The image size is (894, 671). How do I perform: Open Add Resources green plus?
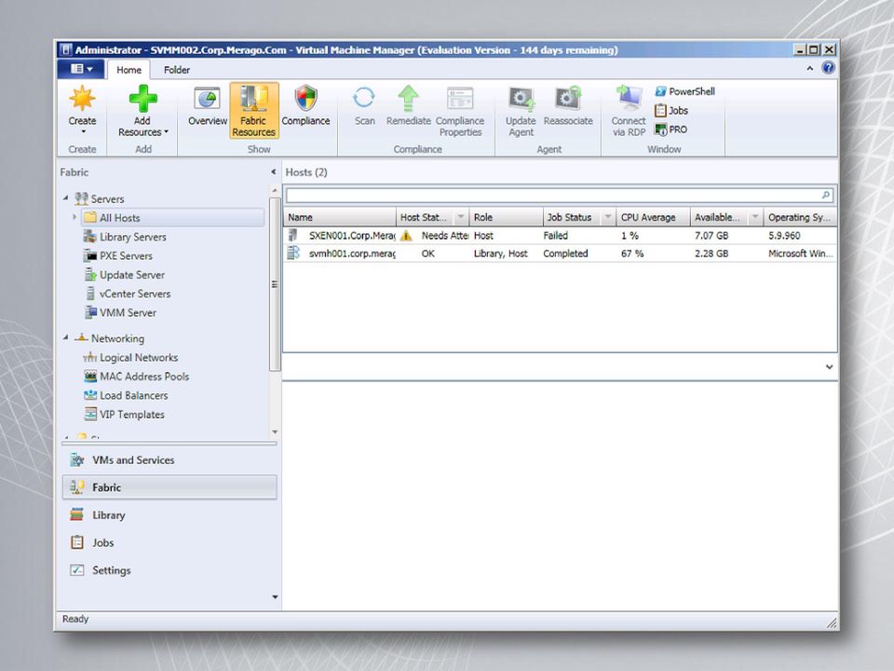142,99
